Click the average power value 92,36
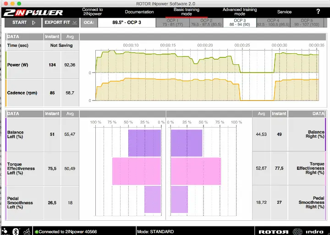Image resolution: width=330 pixels, height=235 pixels. pos(70,65)
